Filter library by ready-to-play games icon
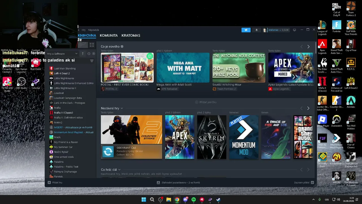Screen dimensions: 362x204 click(x=94, y=54)
